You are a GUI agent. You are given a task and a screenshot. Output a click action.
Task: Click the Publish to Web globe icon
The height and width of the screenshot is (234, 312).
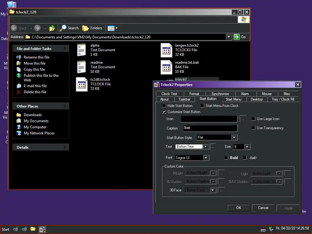point(19,76)
